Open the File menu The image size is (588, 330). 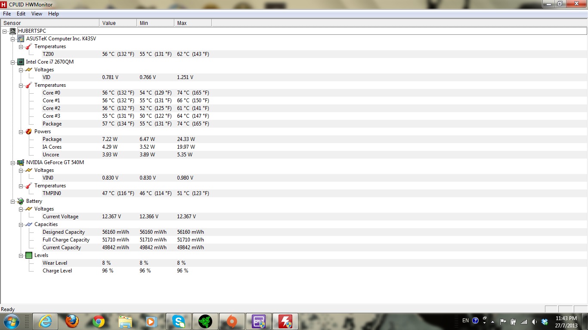7,14
